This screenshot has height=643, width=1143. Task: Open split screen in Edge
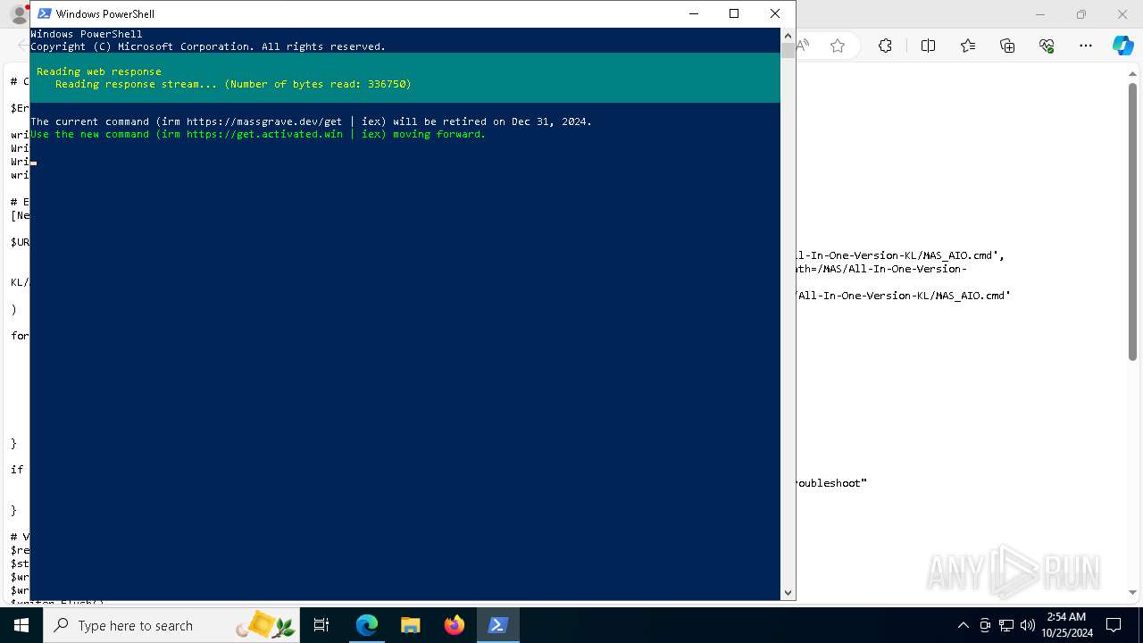(928, 46)
